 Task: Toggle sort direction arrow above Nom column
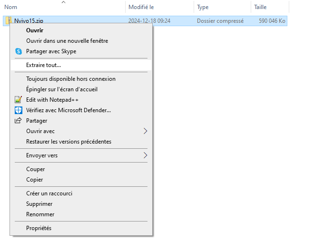tap(63, 2)
